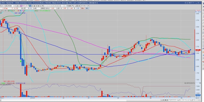Select the 5 interval button
The image size is (204, 102).
pos(49,6)
